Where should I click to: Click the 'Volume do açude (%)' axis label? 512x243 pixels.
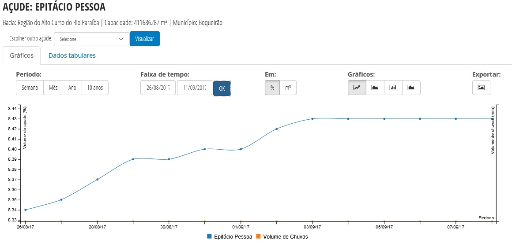[24, 127]
